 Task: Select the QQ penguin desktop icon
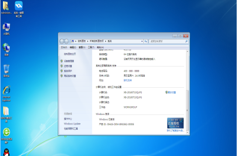pos(6,152)
